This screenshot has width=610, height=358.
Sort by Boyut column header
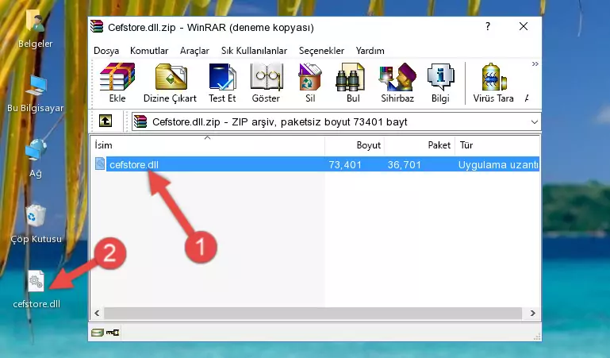click(355, 145)
